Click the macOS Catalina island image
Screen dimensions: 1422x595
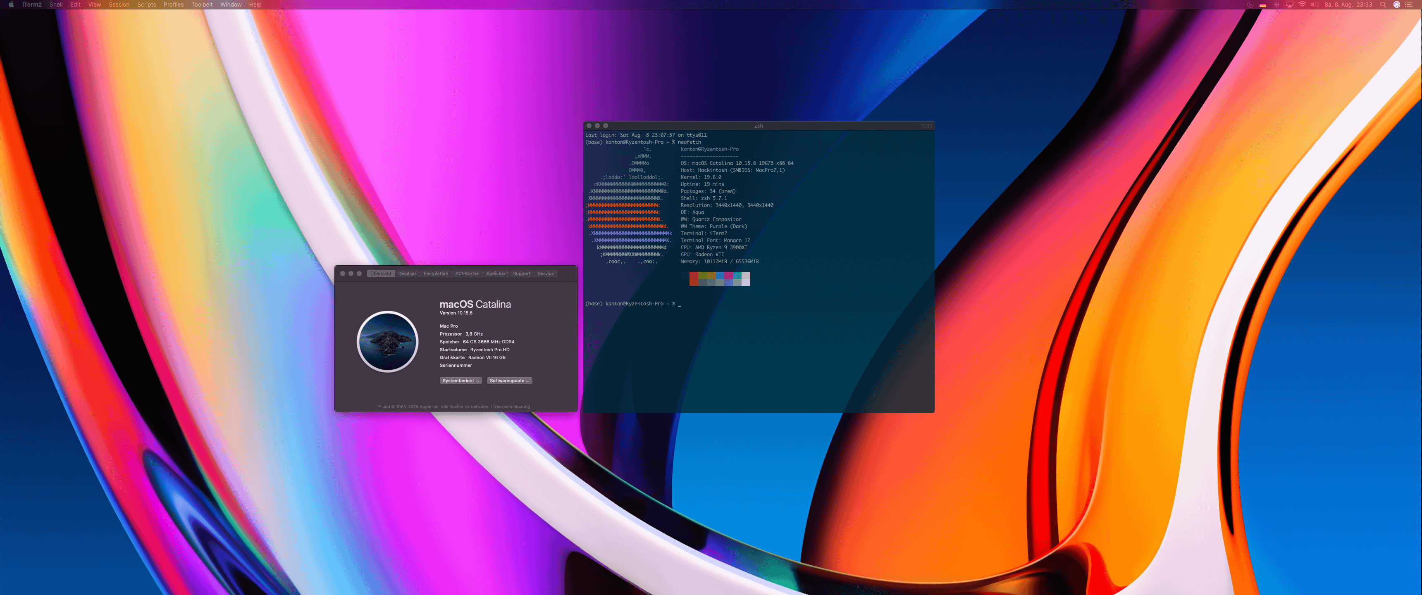coord(387,342)
